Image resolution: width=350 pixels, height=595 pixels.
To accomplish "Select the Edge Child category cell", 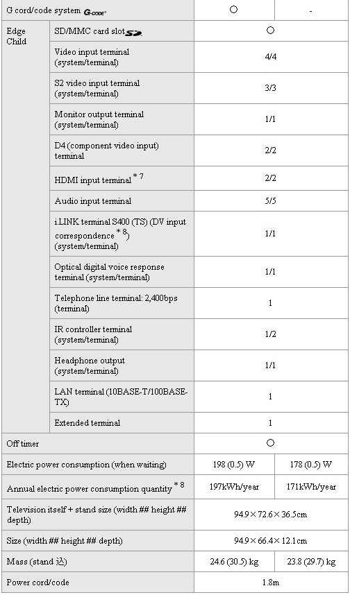I will (26, 227).
